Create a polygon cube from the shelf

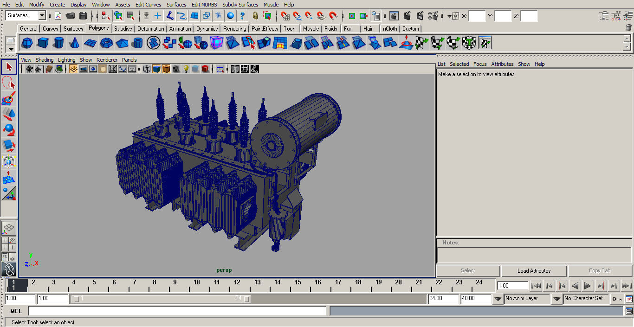tap(43, 43)
